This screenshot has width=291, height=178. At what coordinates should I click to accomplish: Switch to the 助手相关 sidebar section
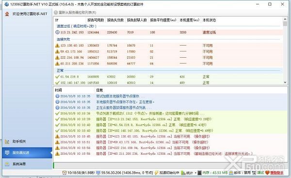(27, 142)
